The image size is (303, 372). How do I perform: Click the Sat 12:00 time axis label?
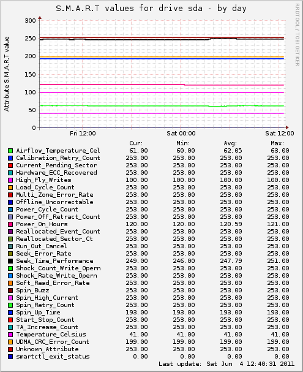[280, 134]
